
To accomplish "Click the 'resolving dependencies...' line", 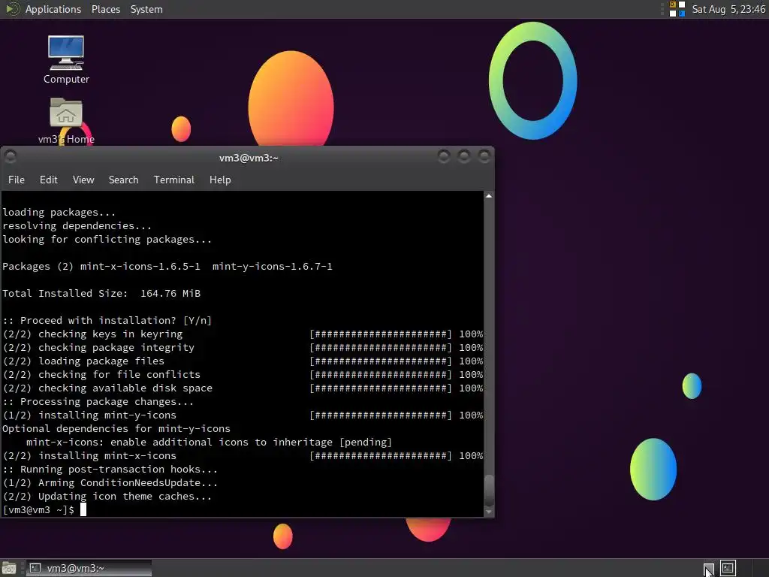I will click(x=77, y=225).
